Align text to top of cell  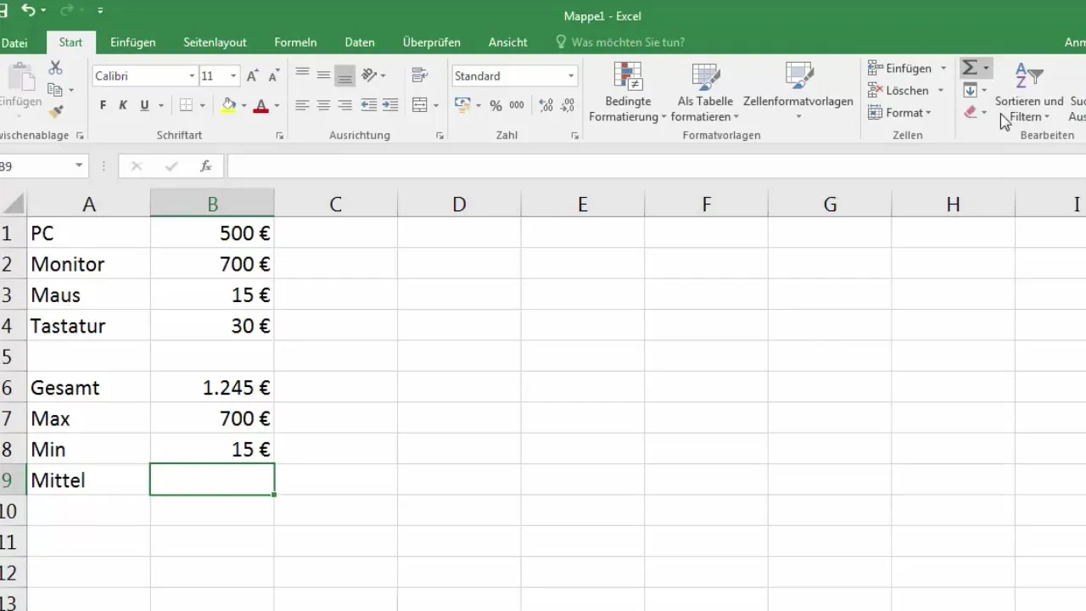[x=302, y=76]
